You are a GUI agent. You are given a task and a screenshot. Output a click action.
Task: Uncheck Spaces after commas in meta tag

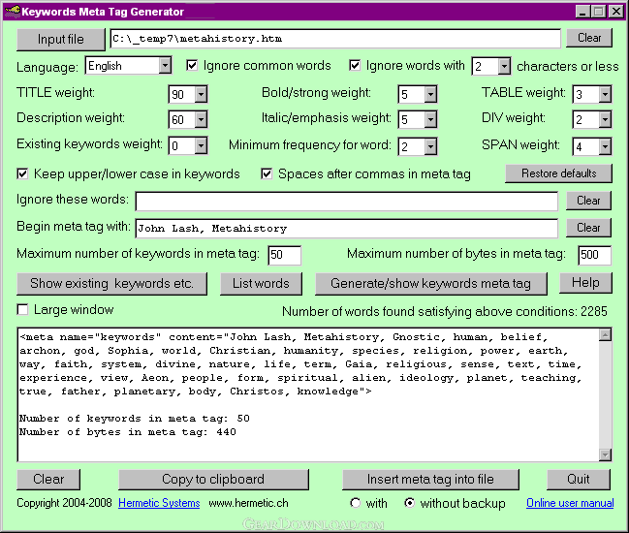coord(267,174)
